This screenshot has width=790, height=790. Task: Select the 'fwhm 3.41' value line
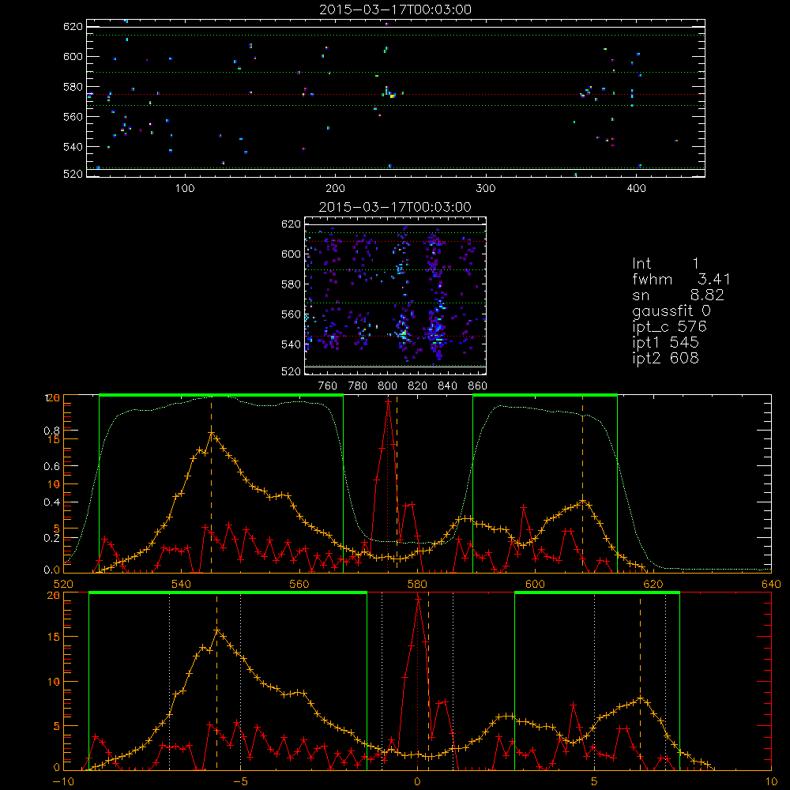point(681,279)
